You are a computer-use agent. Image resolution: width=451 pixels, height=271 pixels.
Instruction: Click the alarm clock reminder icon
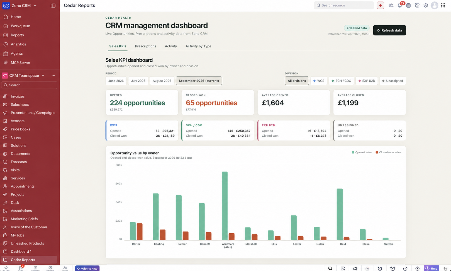(x=393, y=268)
